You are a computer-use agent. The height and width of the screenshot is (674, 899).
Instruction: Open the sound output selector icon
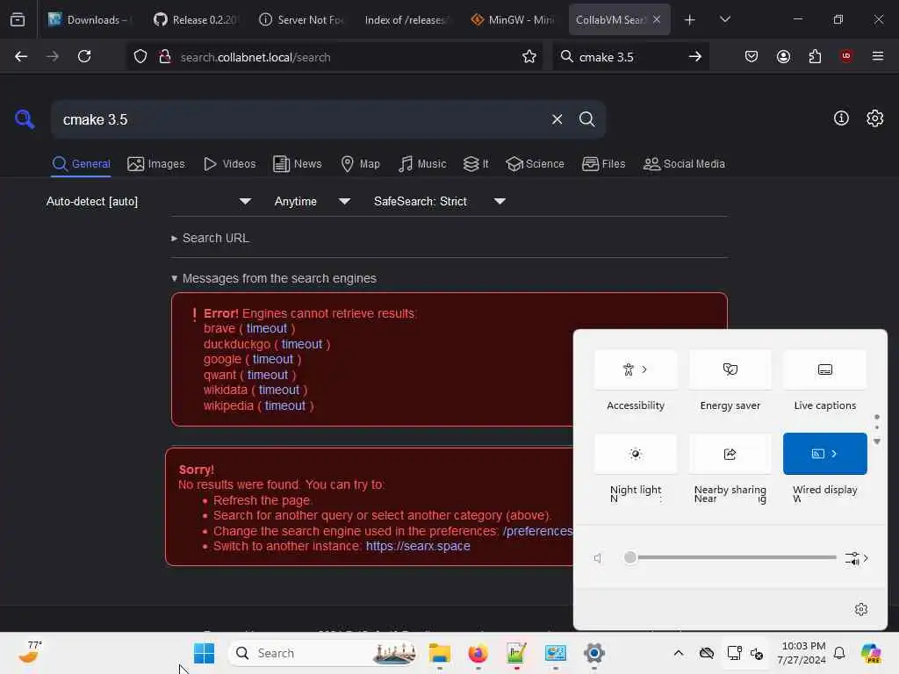[x=857, y=557]
